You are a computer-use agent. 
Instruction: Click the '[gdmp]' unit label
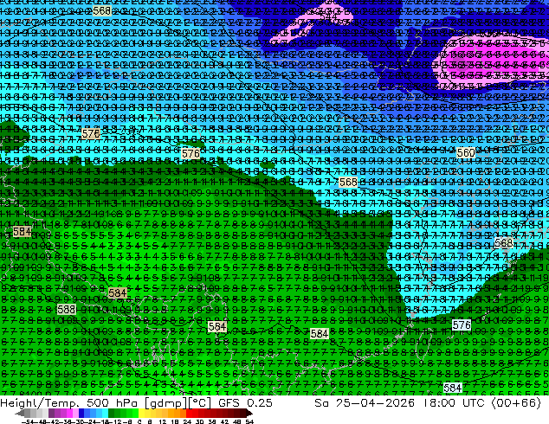click(x=166, y=403)
